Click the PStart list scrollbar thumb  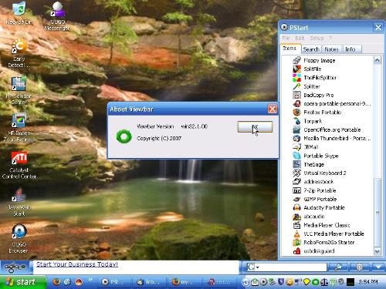[x=378, y=212]
